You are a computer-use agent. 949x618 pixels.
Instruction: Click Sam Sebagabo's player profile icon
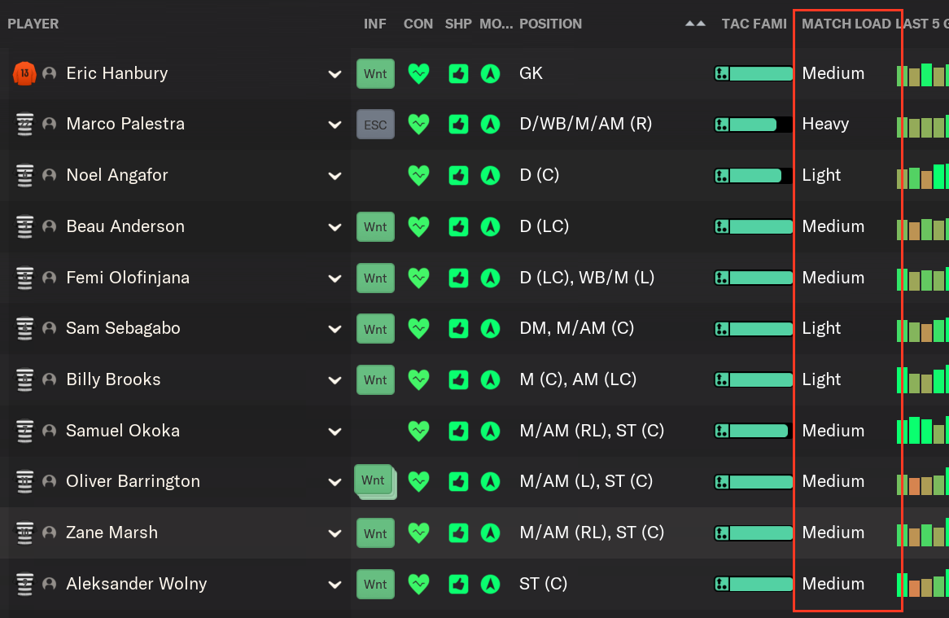50,328
